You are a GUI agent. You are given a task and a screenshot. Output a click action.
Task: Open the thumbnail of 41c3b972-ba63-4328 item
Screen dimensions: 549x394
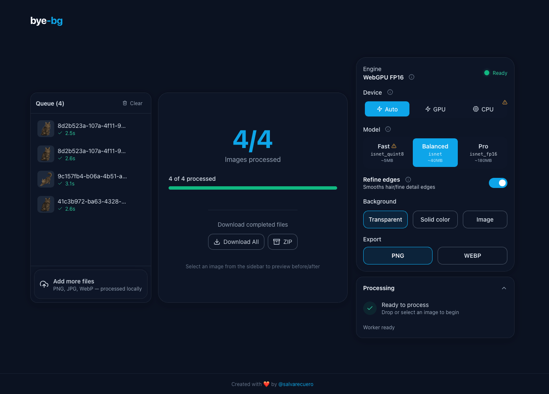[x=45, y=204]
